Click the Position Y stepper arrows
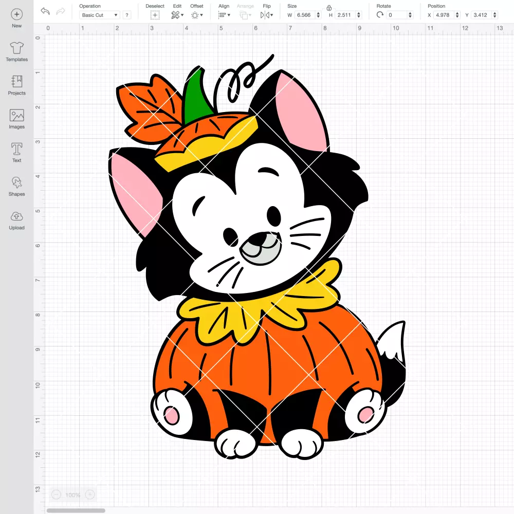Screen dimensions: 514x514 (495, 15)
